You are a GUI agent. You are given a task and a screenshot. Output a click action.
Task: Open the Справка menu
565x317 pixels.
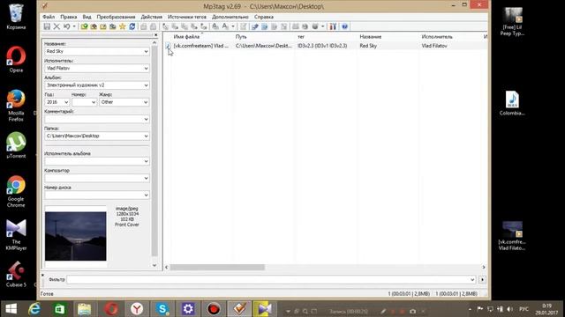click(x=264, y=17)
